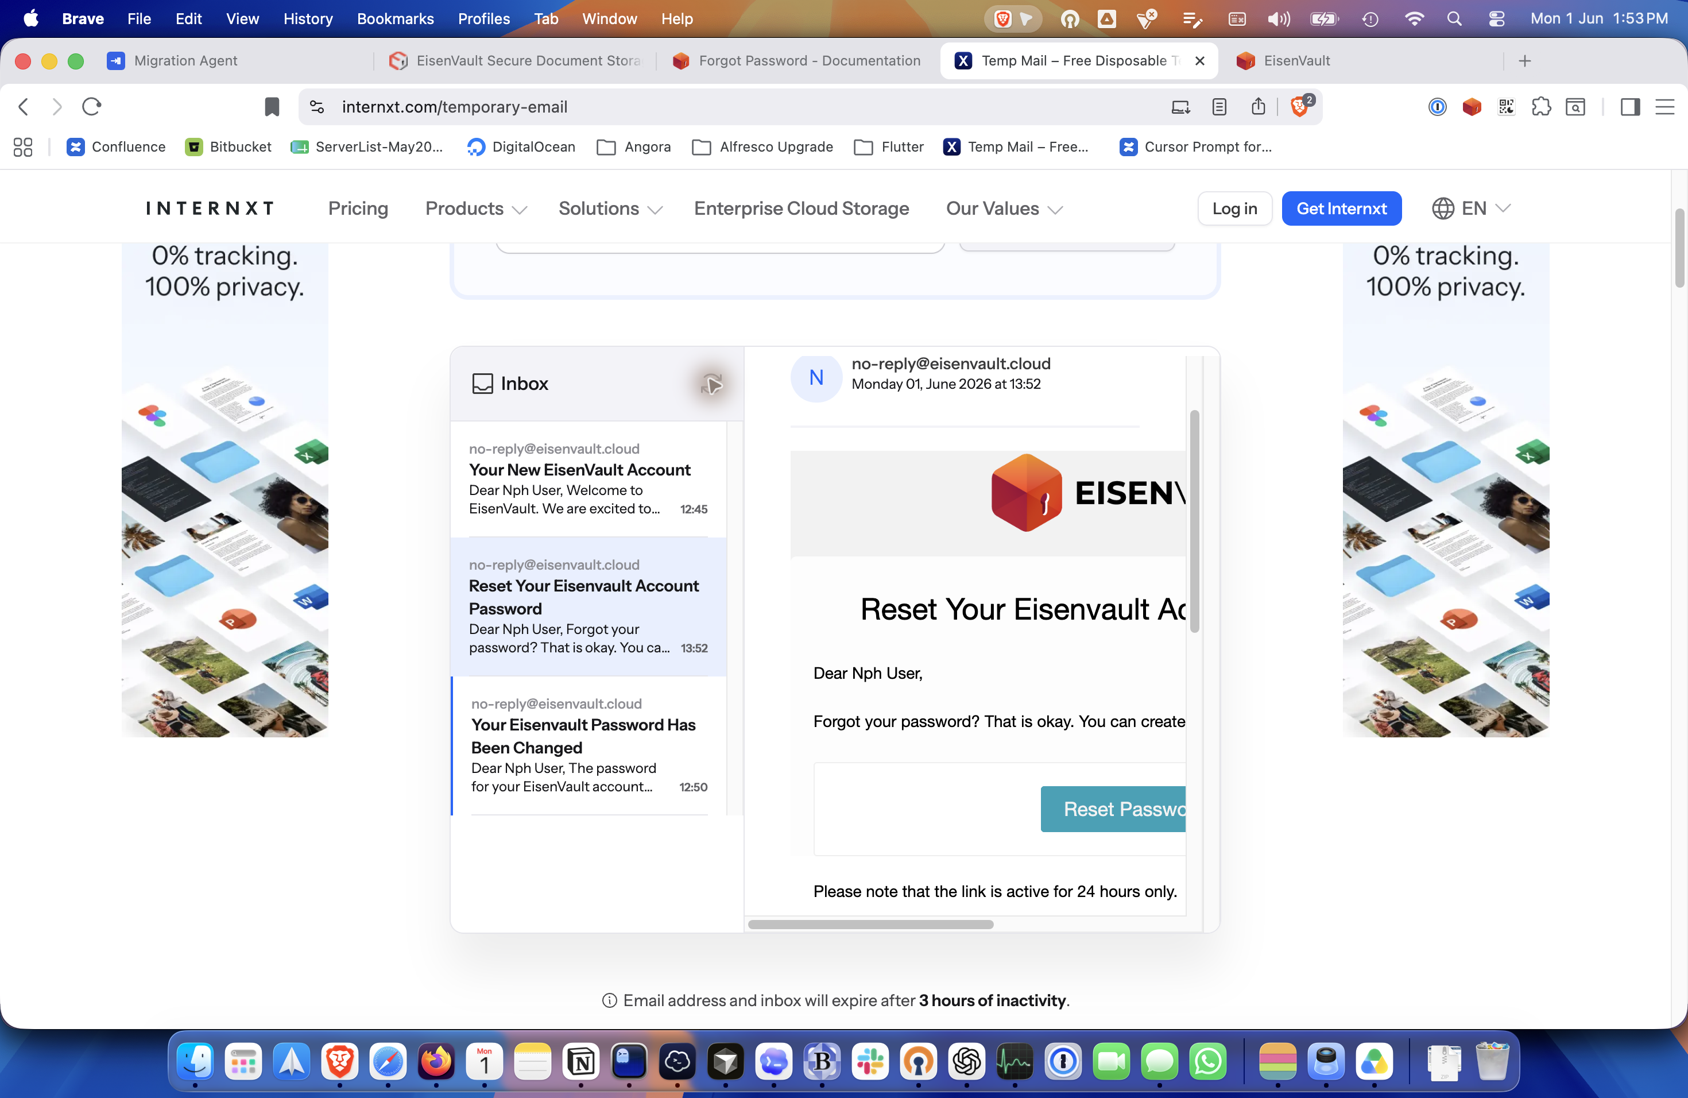Open Your Eisenvault Password Has Been Changed email

coord(589,745)
